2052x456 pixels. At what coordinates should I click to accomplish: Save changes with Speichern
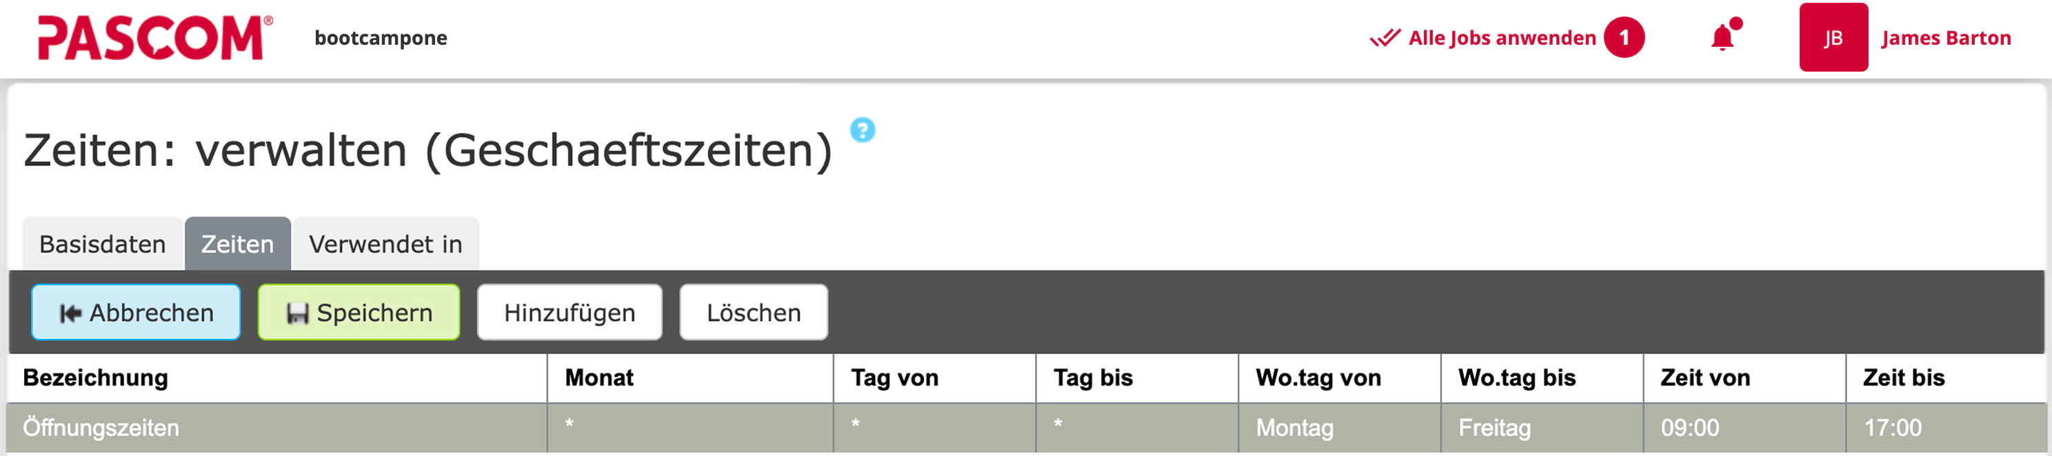pos(359,313)
